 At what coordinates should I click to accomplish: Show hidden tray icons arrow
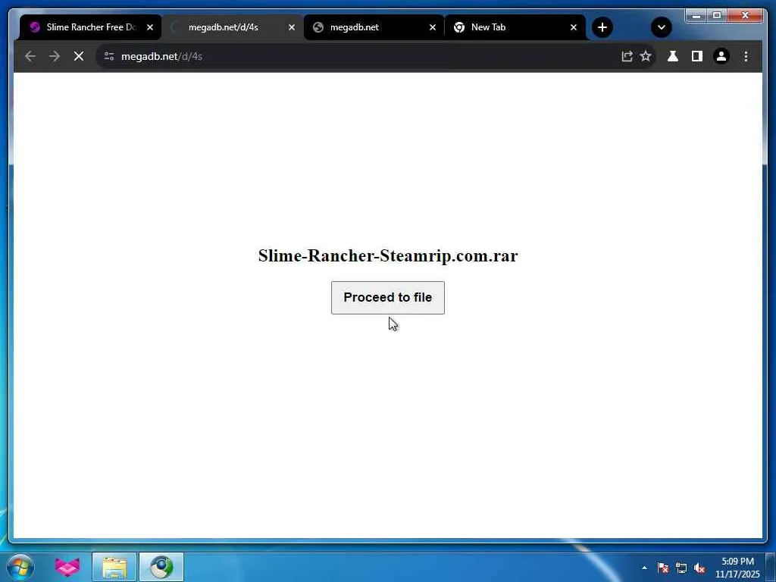point(644,568)
